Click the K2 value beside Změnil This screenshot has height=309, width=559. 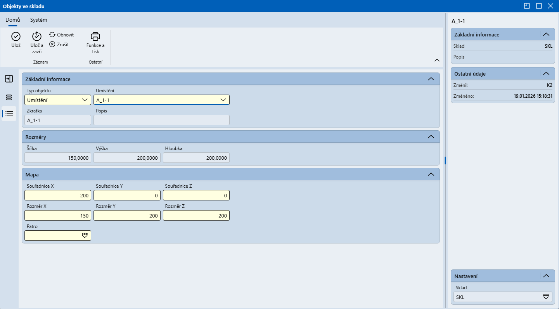549,85
